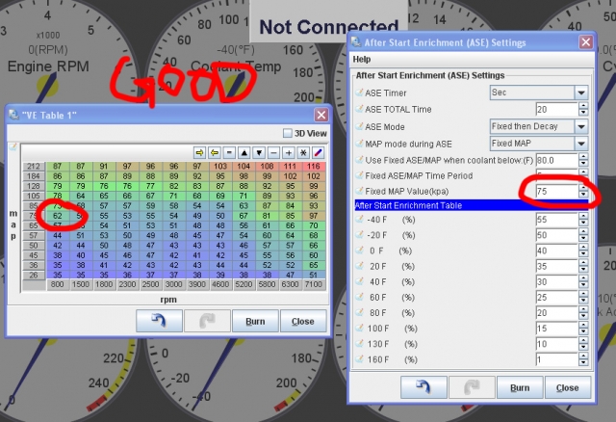Click the plus (increase by) tool
616x422 pixels.
pos(289,152)
